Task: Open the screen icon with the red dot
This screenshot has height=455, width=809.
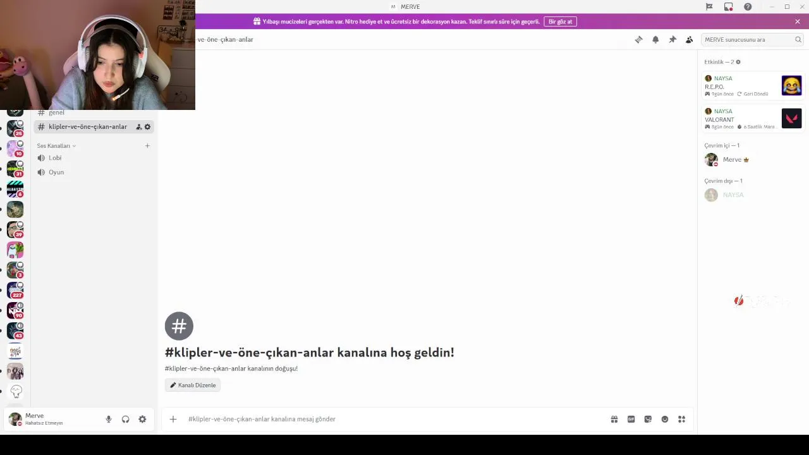Action: 728,6
